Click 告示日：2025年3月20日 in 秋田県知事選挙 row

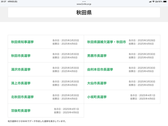tap(66, 40)
